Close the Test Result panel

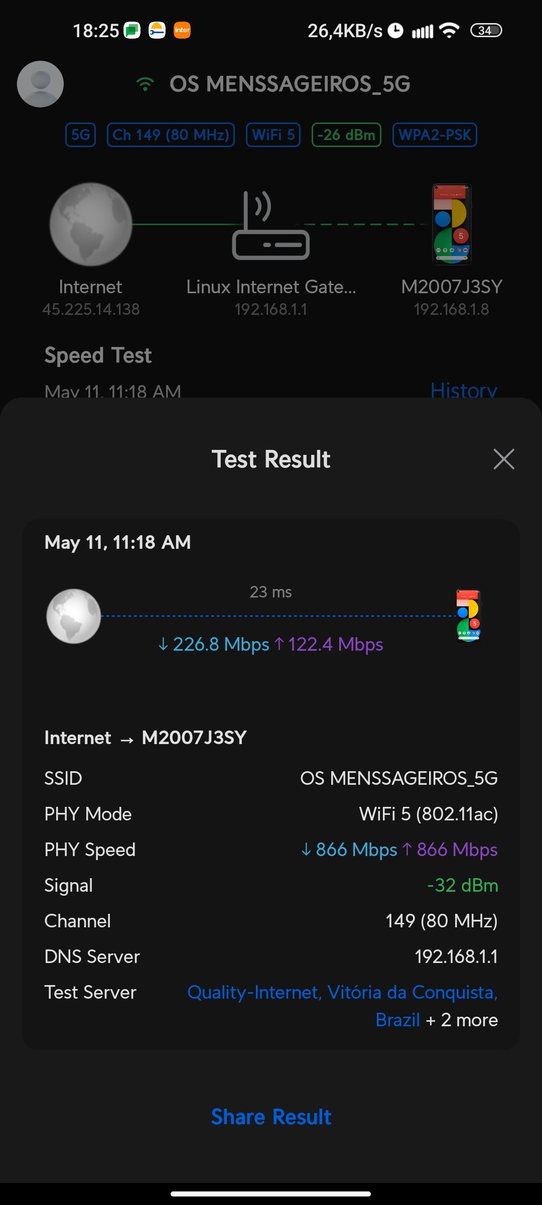click(503, 459)
